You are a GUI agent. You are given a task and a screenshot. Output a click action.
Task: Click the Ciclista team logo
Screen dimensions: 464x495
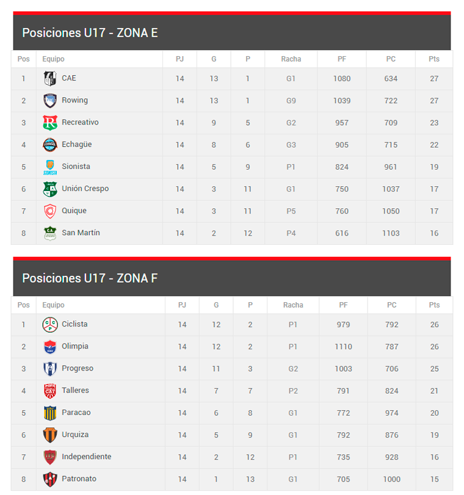click(49, 324)
